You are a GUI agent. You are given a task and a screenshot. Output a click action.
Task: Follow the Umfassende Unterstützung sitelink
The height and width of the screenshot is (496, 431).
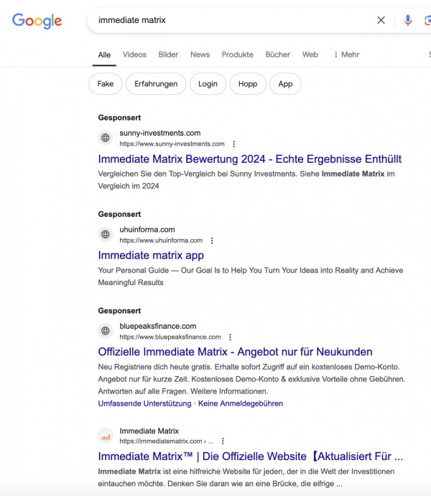[144, 403]
